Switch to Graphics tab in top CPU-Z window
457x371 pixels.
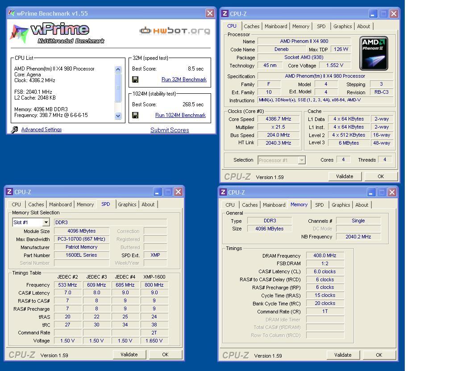342,26
